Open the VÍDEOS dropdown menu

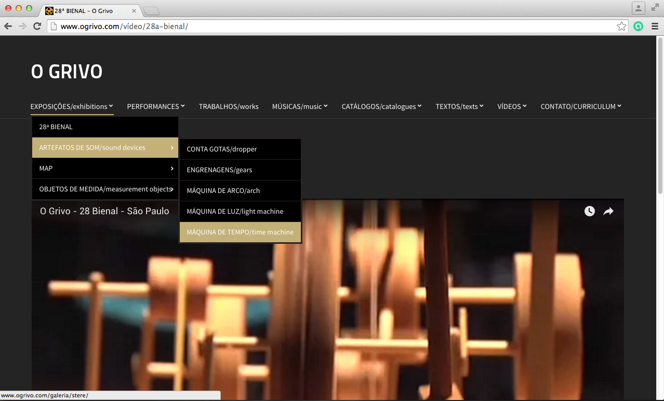(512, 106)
